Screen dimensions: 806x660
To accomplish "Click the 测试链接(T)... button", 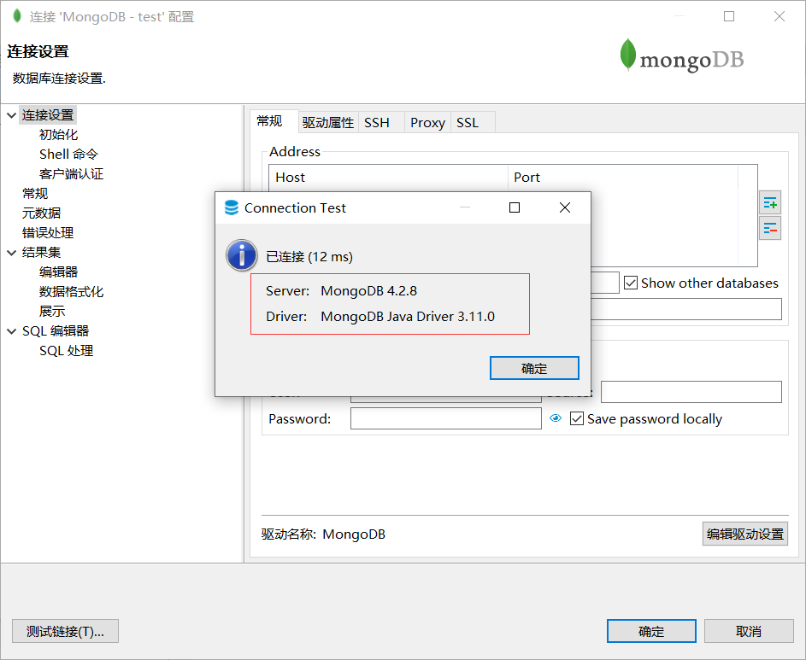I will coord(65,631).
